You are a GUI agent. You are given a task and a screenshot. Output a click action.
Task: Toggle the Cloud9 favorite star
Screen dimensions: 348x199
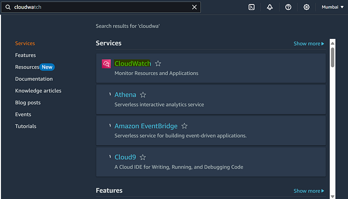pos(143,157)
